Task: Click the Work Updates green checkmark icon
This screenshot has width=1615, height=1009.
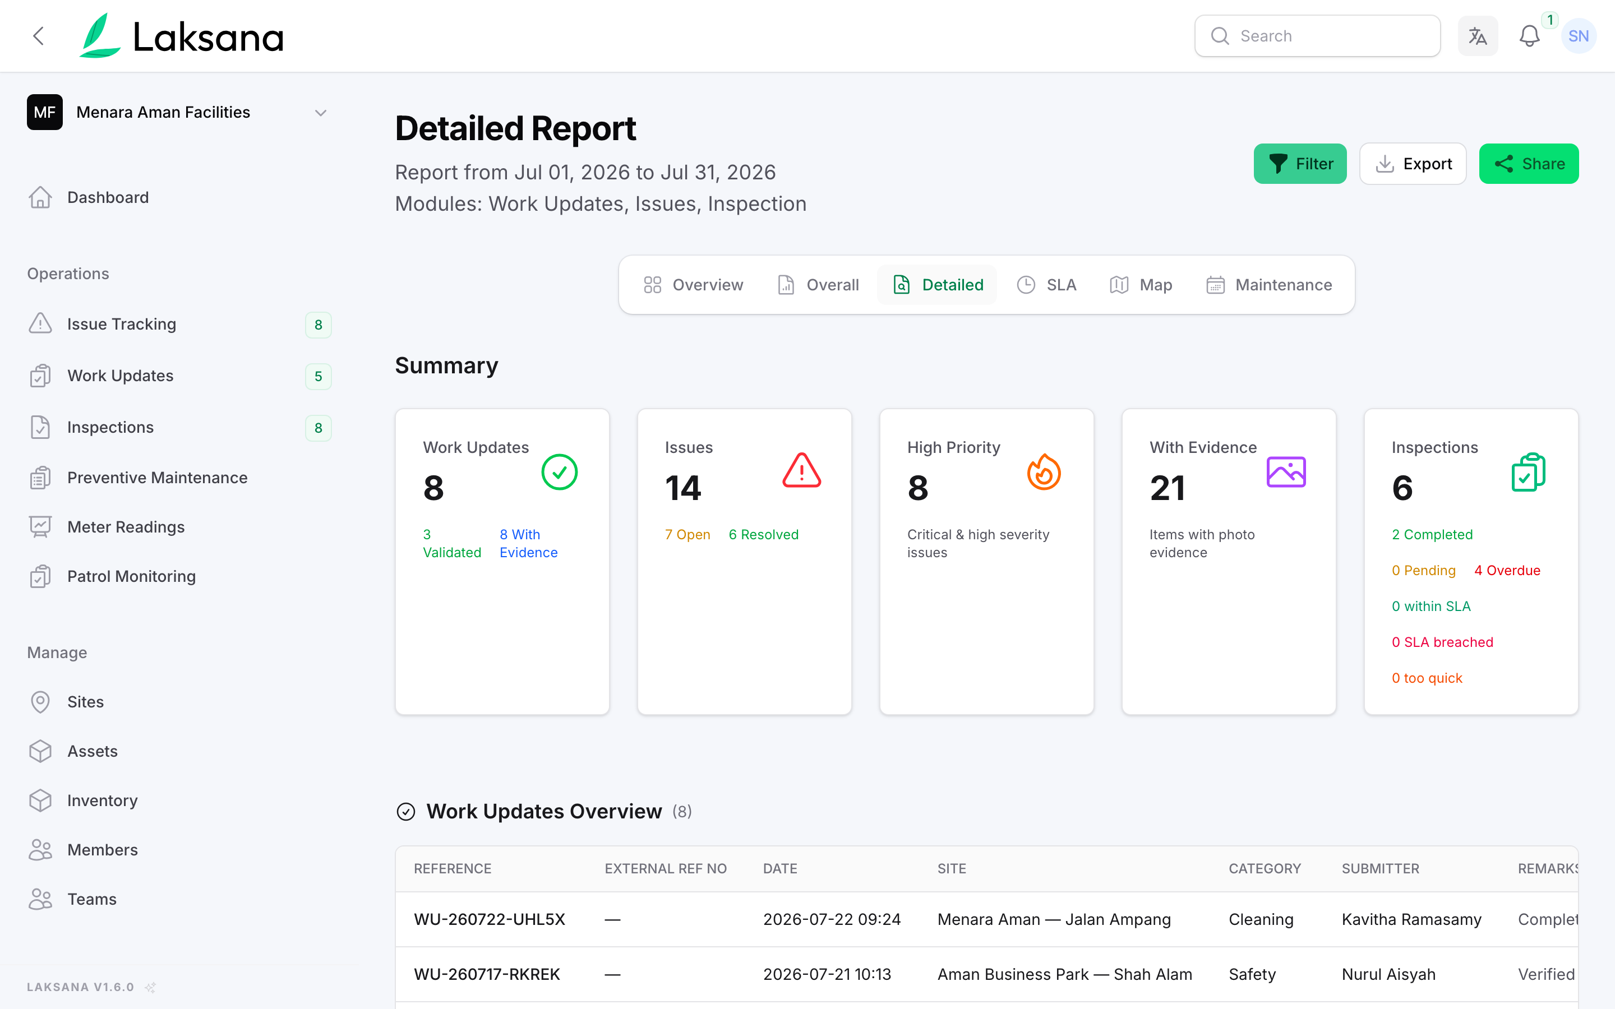Action: (x=559, y=473)
